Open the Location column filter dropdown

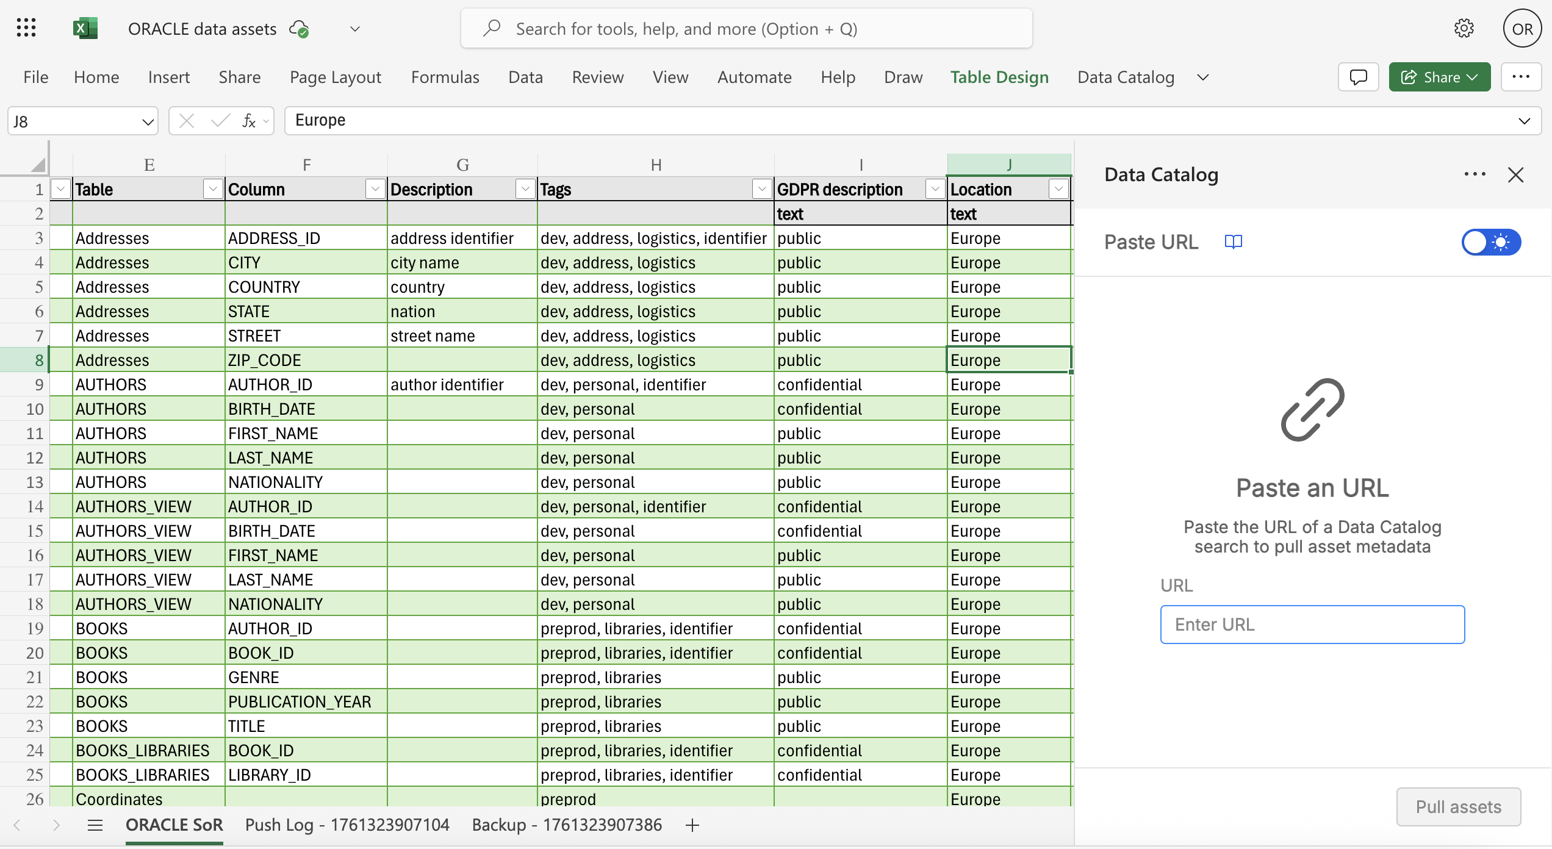tap(1058, 189)
